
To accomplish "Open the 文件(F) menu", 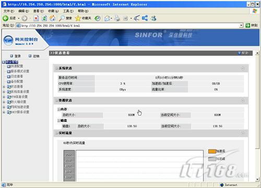I will pyautogui.click(x=9, y=11).
